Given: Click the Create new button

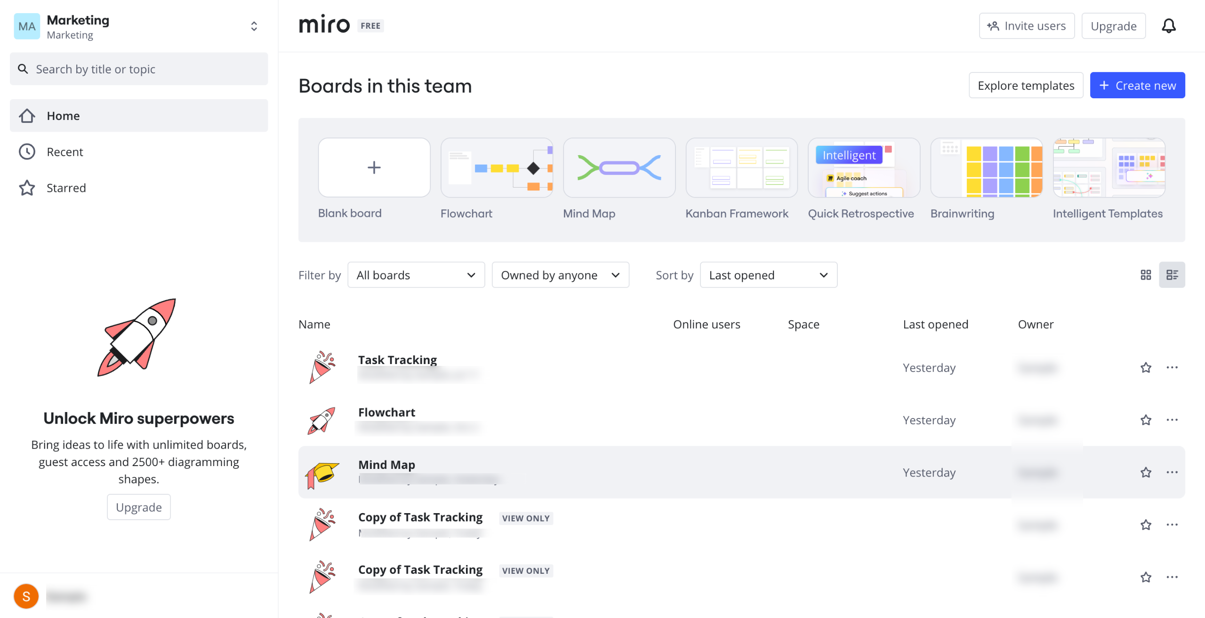Looking at the screenshot, I should click(x=1137, y=86).
